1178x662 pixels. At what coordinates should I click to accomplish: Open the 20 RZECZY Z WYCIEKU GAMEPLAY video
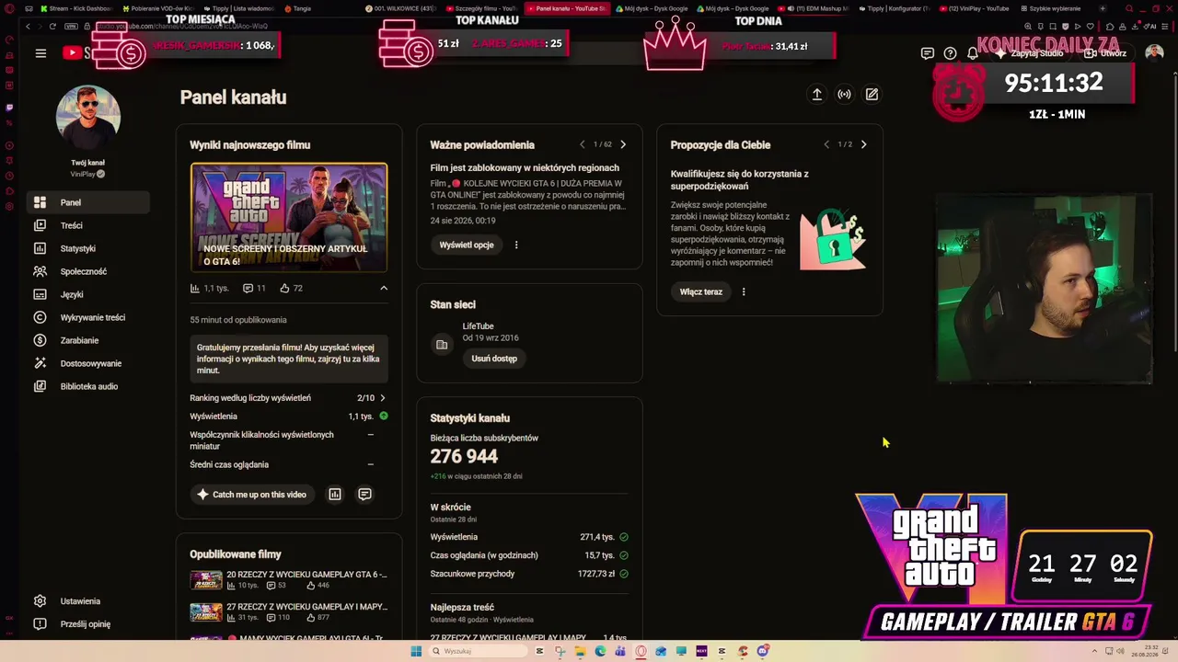(x=289, y=580)
